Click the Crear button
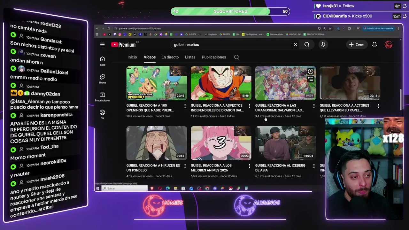 357,44
